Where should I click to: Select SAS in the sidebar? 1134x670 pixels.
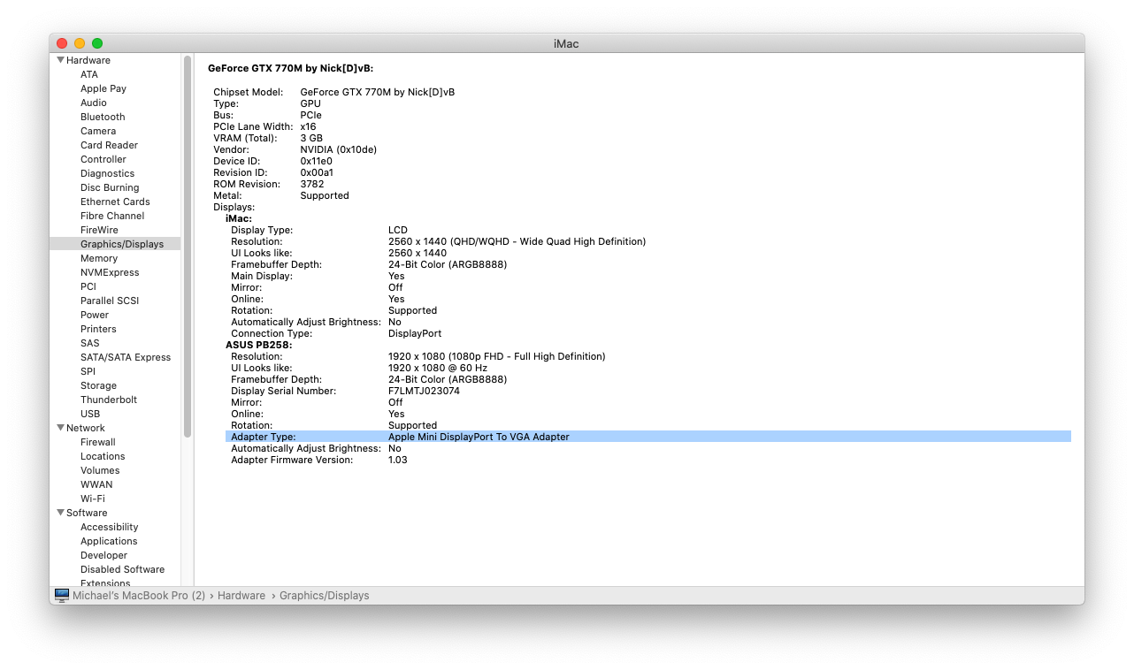(x=90, y=343)
